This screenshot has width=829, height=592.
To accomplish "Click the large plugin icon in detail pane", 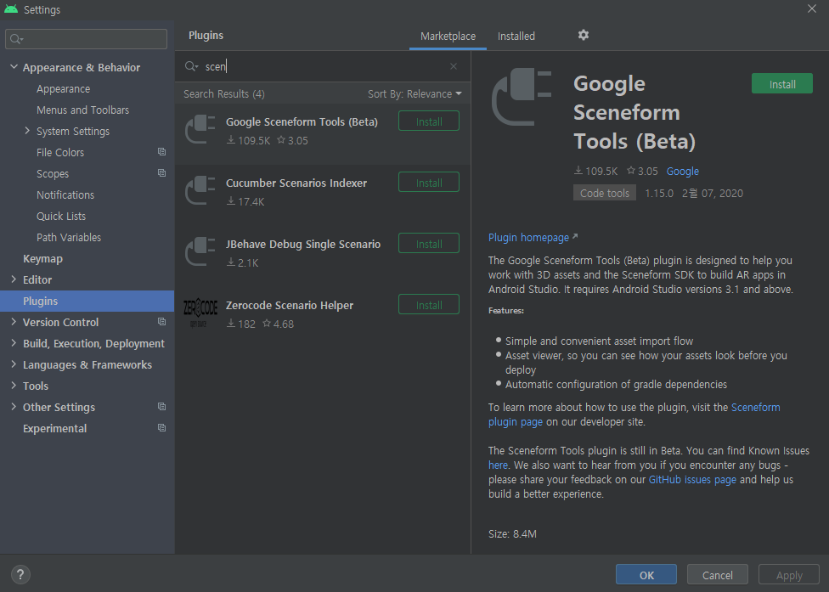I will (522, 97).
